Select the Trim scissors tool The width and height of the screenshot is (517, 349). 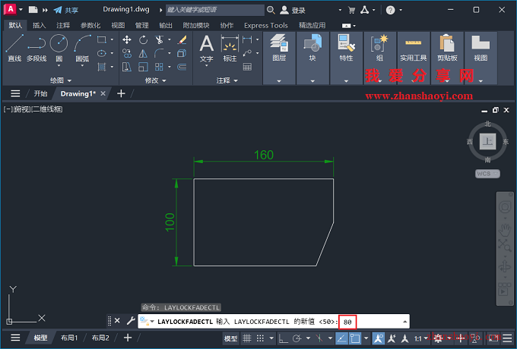pyautogui.click(x=159, y=39)
